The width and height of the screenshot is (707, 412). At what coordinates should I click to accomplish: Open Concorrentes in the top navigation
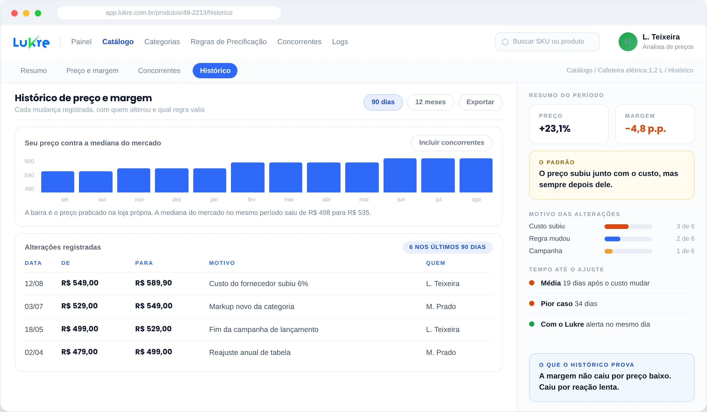point(299,42)
